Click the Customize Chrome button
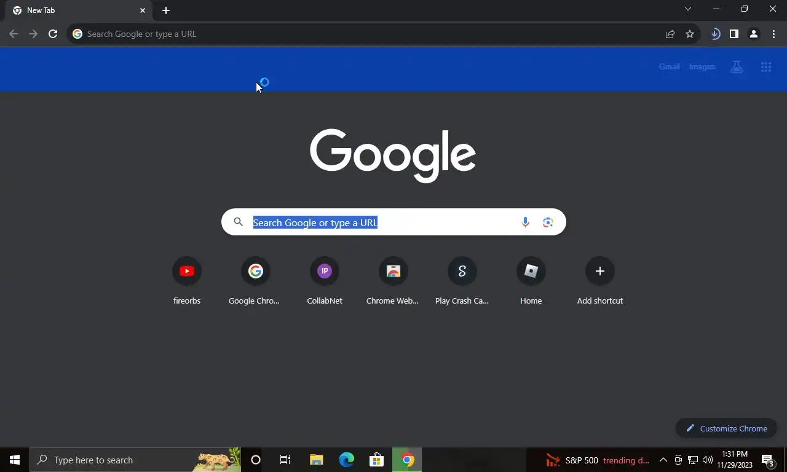Viewport: 787px width, 472px height. coord(726,428)
